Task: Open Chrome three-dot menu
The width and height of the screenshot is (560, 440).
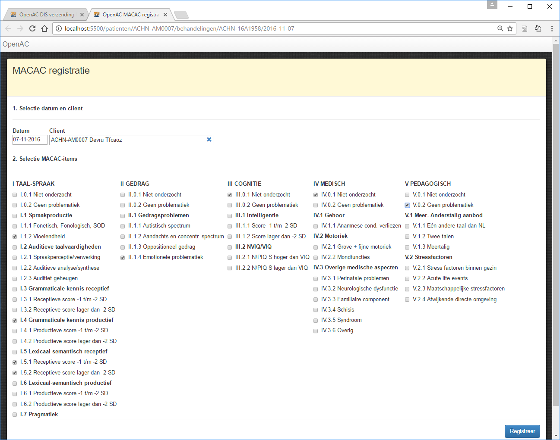Action: tap(552, 28)
